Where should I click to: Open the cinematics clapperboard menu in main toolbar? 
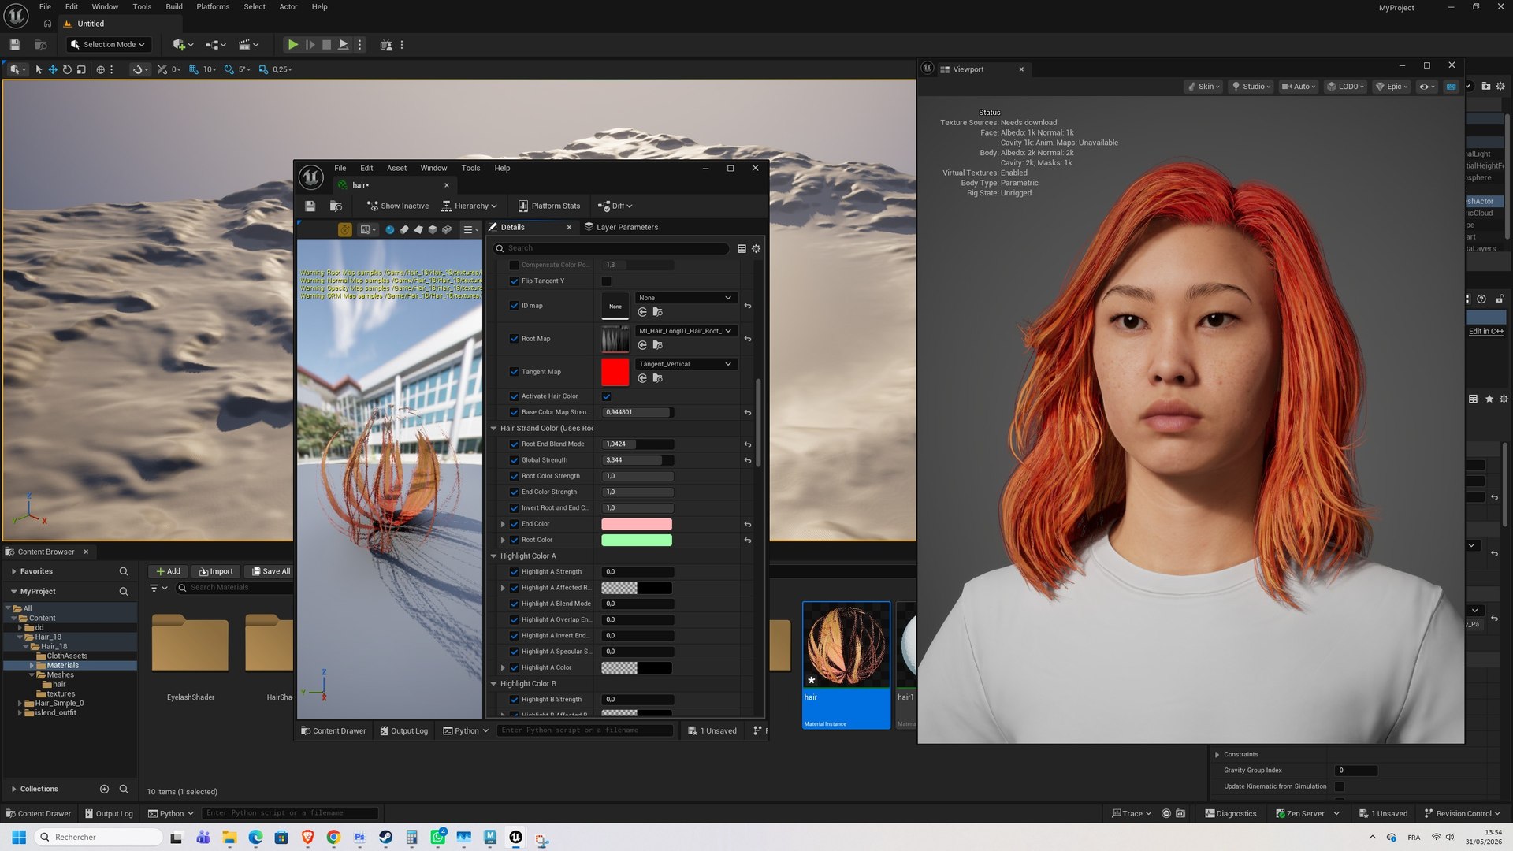(x=248, y=45)
